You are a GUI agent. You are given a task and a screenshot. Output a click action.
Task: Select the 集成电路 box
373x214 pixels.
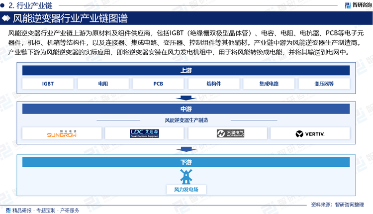[269, 84]
